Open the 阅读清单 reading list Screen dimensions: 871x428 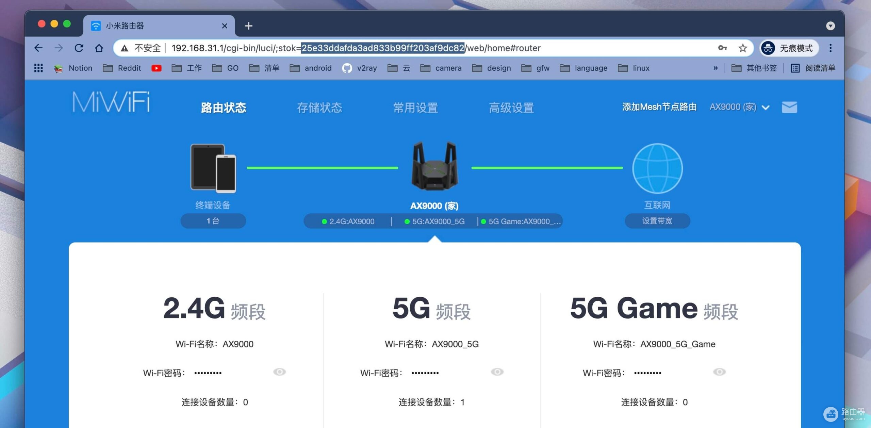pyautogui.click(x=813, y=68)
